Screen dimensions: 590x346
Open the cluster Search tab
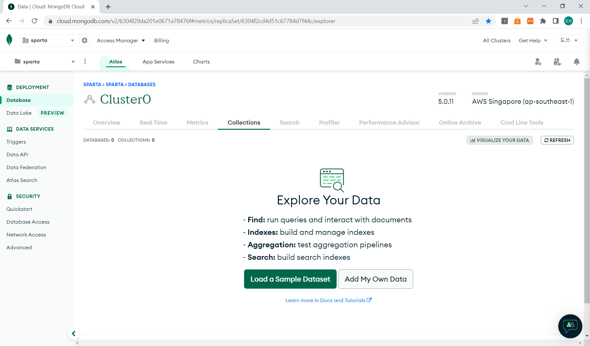pos(290,122)
